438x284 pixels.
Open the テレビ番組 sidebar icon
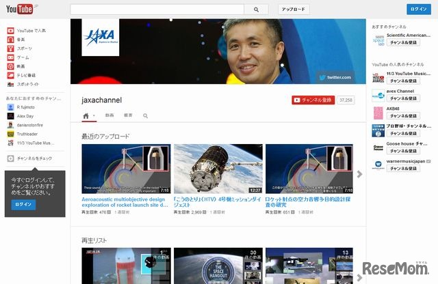pyautogui.click(x=11, y=75)
